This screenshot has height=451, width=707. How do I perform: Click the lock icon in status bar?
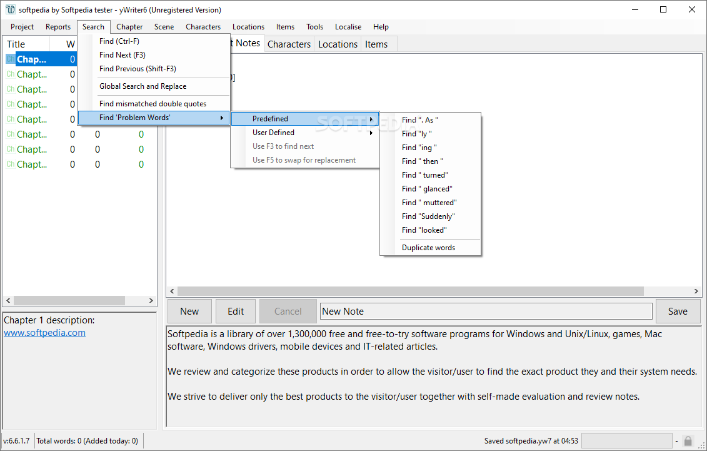click(688, 440)
